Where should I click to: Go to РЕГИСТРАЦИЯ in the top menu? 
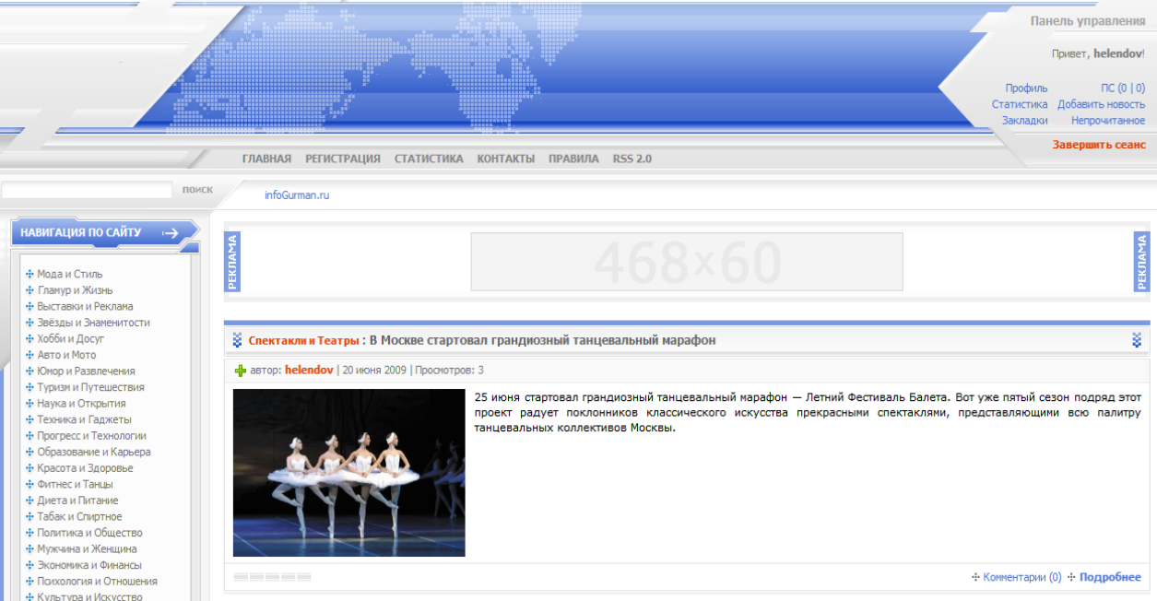[x=343, y=159]
